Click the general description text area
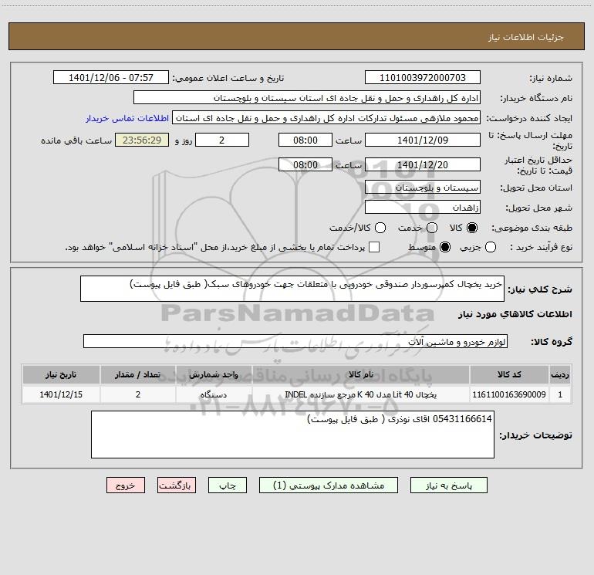 [292, 289]
